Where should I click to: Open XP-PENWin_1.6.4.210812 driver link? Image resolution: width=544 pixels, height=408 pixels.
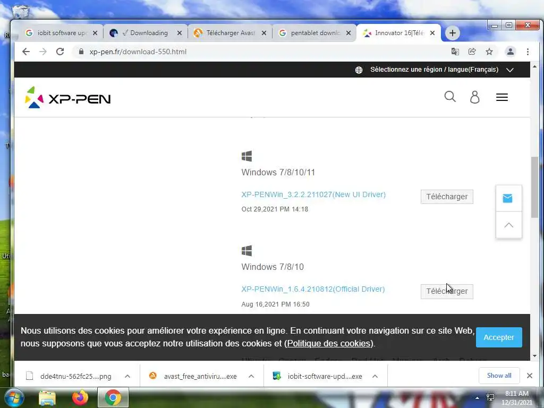click(x=313, y=290)
